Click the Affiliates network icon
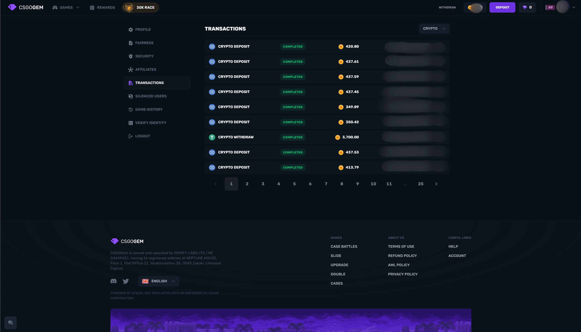Viewport: 581px width, 332px height. (x=131, y=70)
